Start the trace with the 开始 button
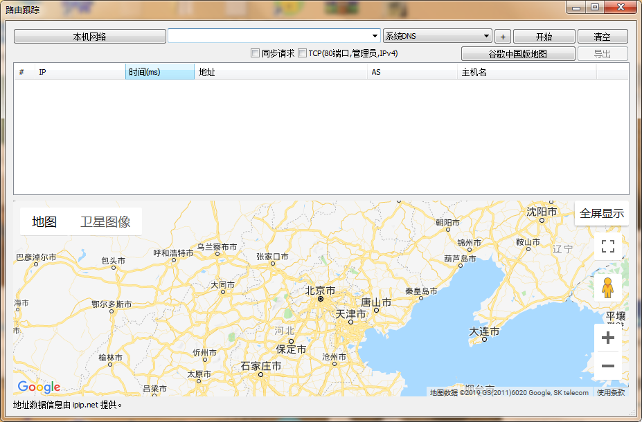Viewport: 642px width, 422px height. pyautogui.click(x=544, y=37)
